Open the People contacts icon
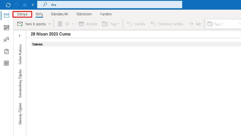This screenshot has width=241, height=136. [6, 39]
